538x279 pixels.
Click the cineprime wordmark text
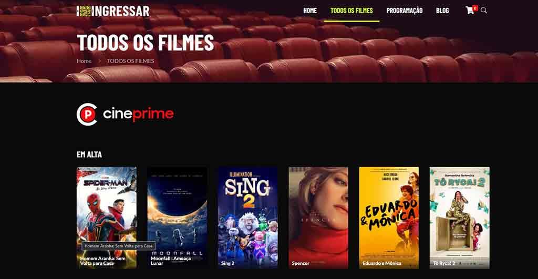click(138, 114)
